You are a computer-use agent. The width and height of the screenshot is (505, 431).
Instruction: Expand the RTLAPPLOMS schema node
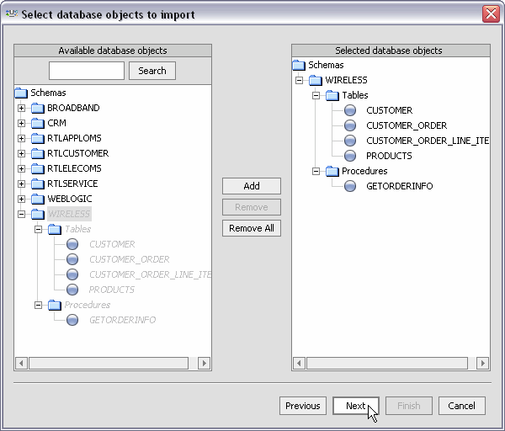point(21,138)
